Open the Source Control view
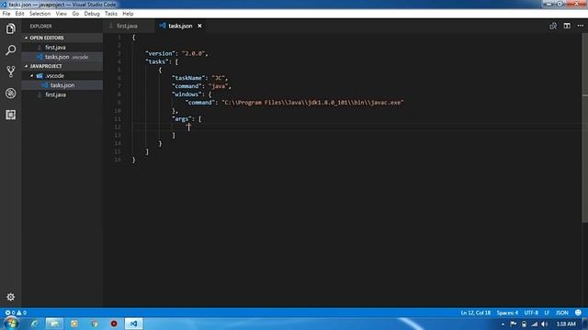 (10, 71)
